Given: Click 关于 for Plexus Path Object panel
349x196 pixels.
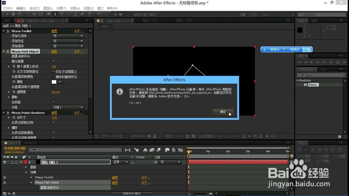Looking at the screenshot, I should [78, 52].
